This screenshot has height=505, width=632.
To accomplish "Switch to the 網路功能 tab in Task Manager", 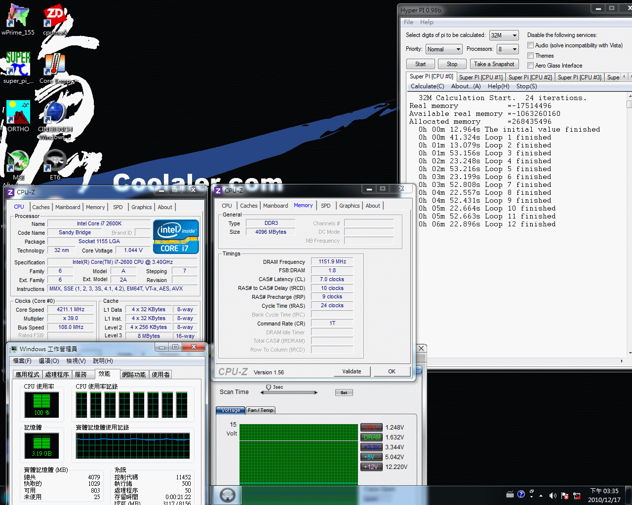I will click(x=134, y=375).
